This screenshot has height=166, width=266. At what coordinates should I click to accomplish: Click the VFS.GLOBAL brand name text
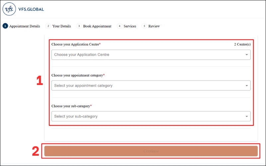31,9
